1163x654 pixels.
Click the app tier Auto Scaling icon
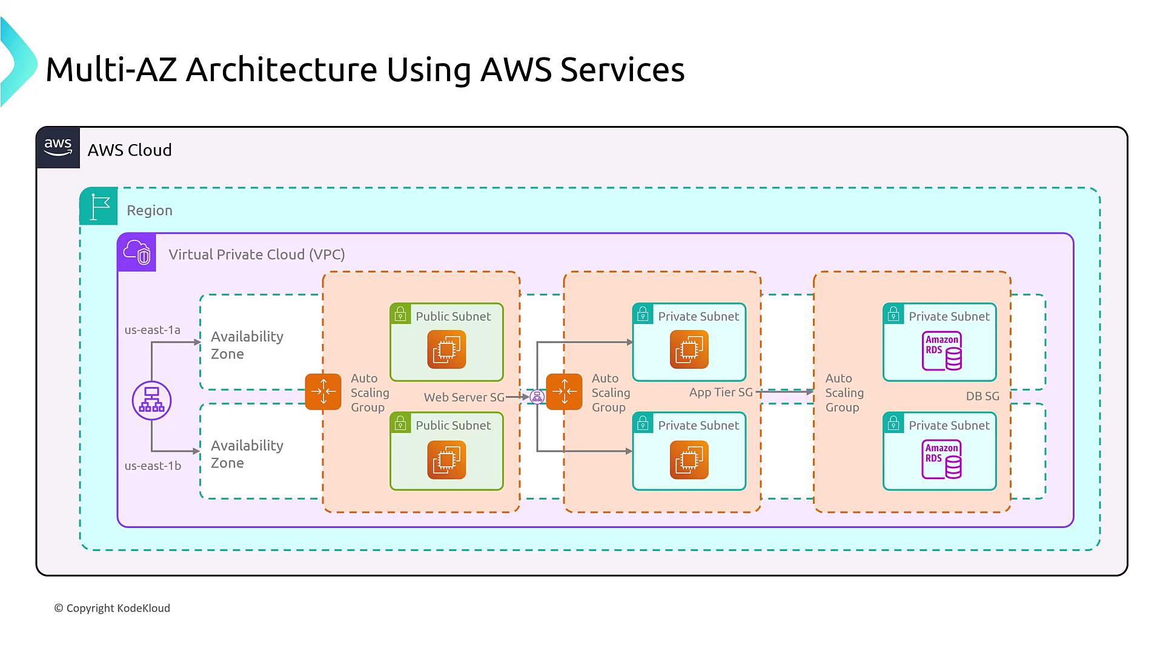pyautogui.click(x=564, y=392)
